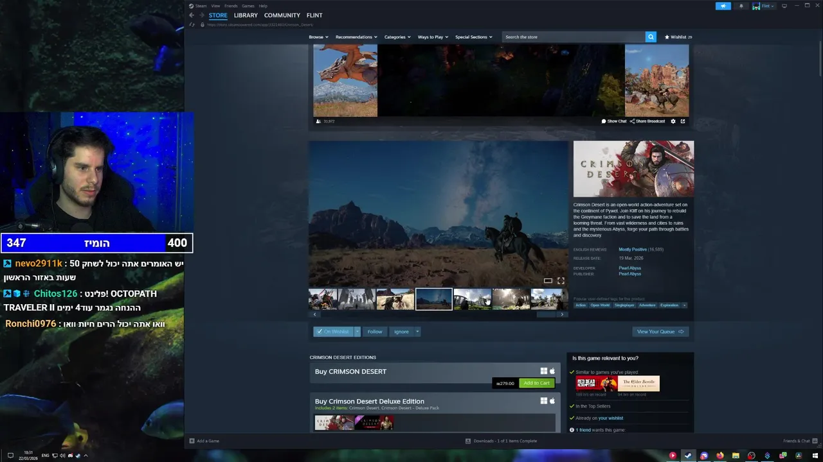
Task: Open the Windows Start button
Action: 815,456
